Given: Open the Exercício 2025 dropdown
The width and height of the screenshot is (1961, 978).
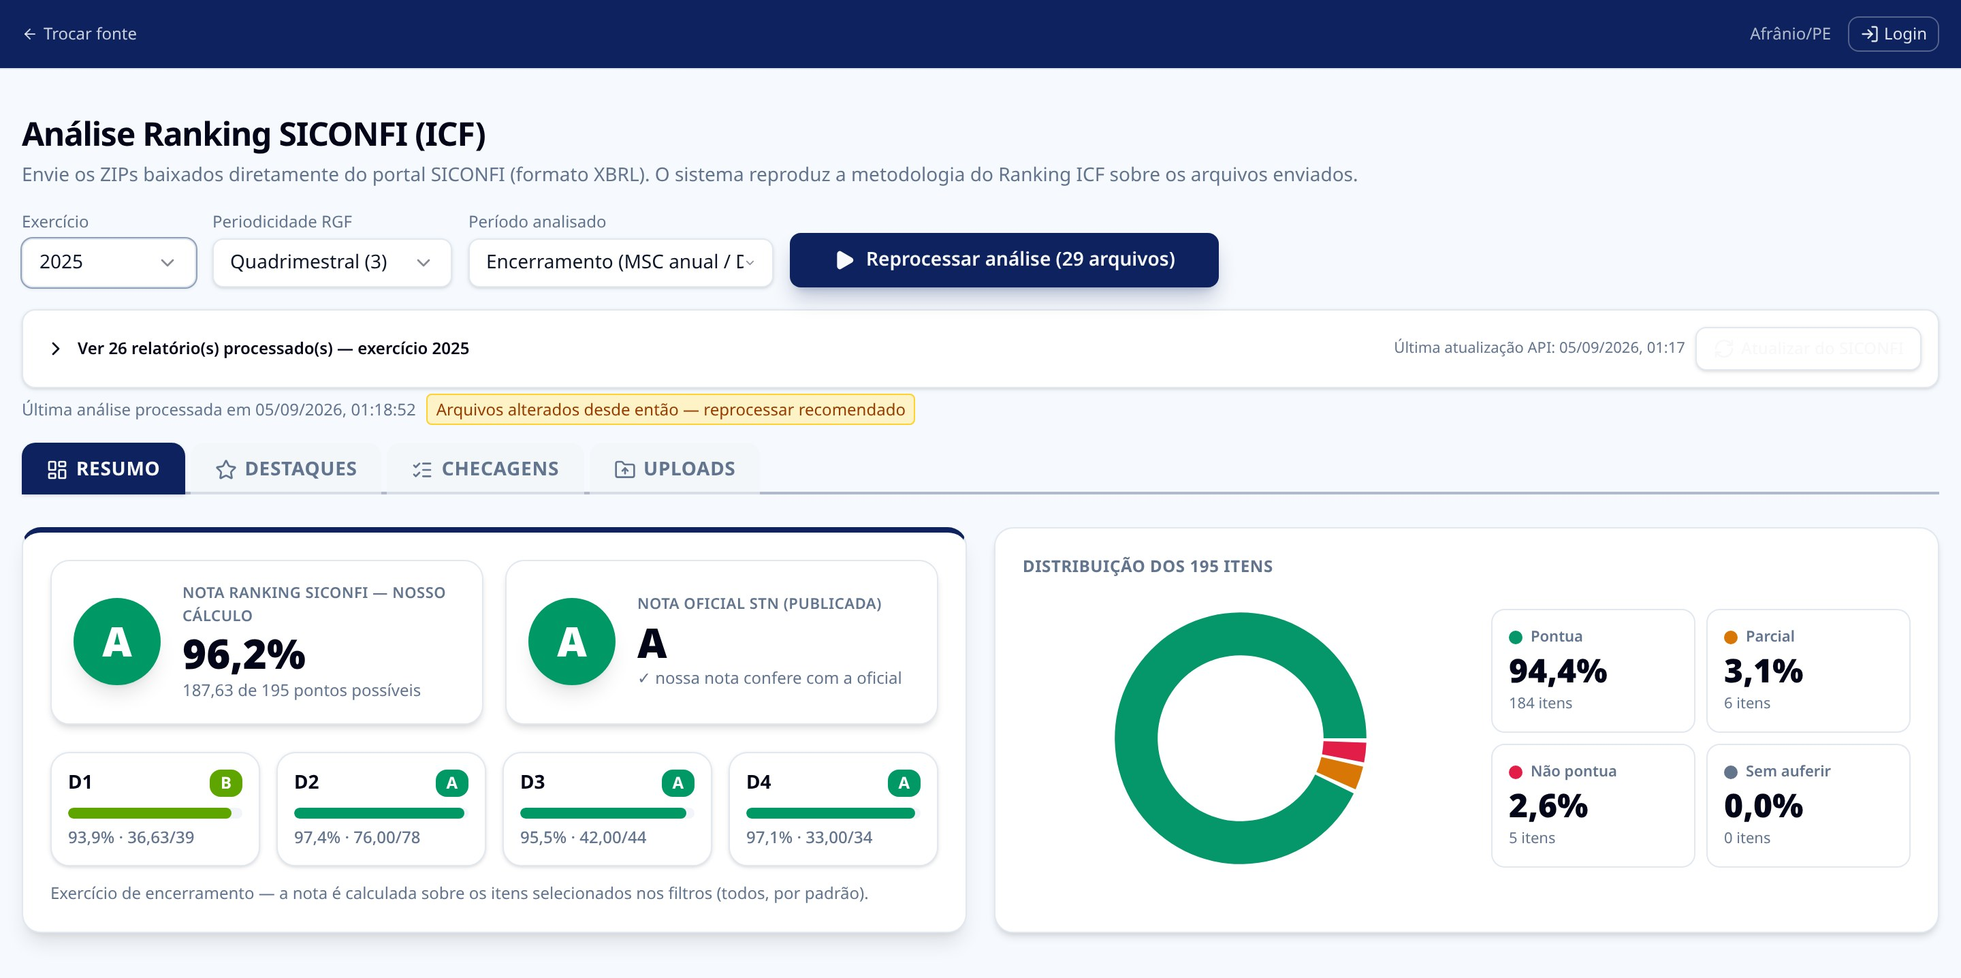Looking at the screenshot, I should click(x=108, y=262).
